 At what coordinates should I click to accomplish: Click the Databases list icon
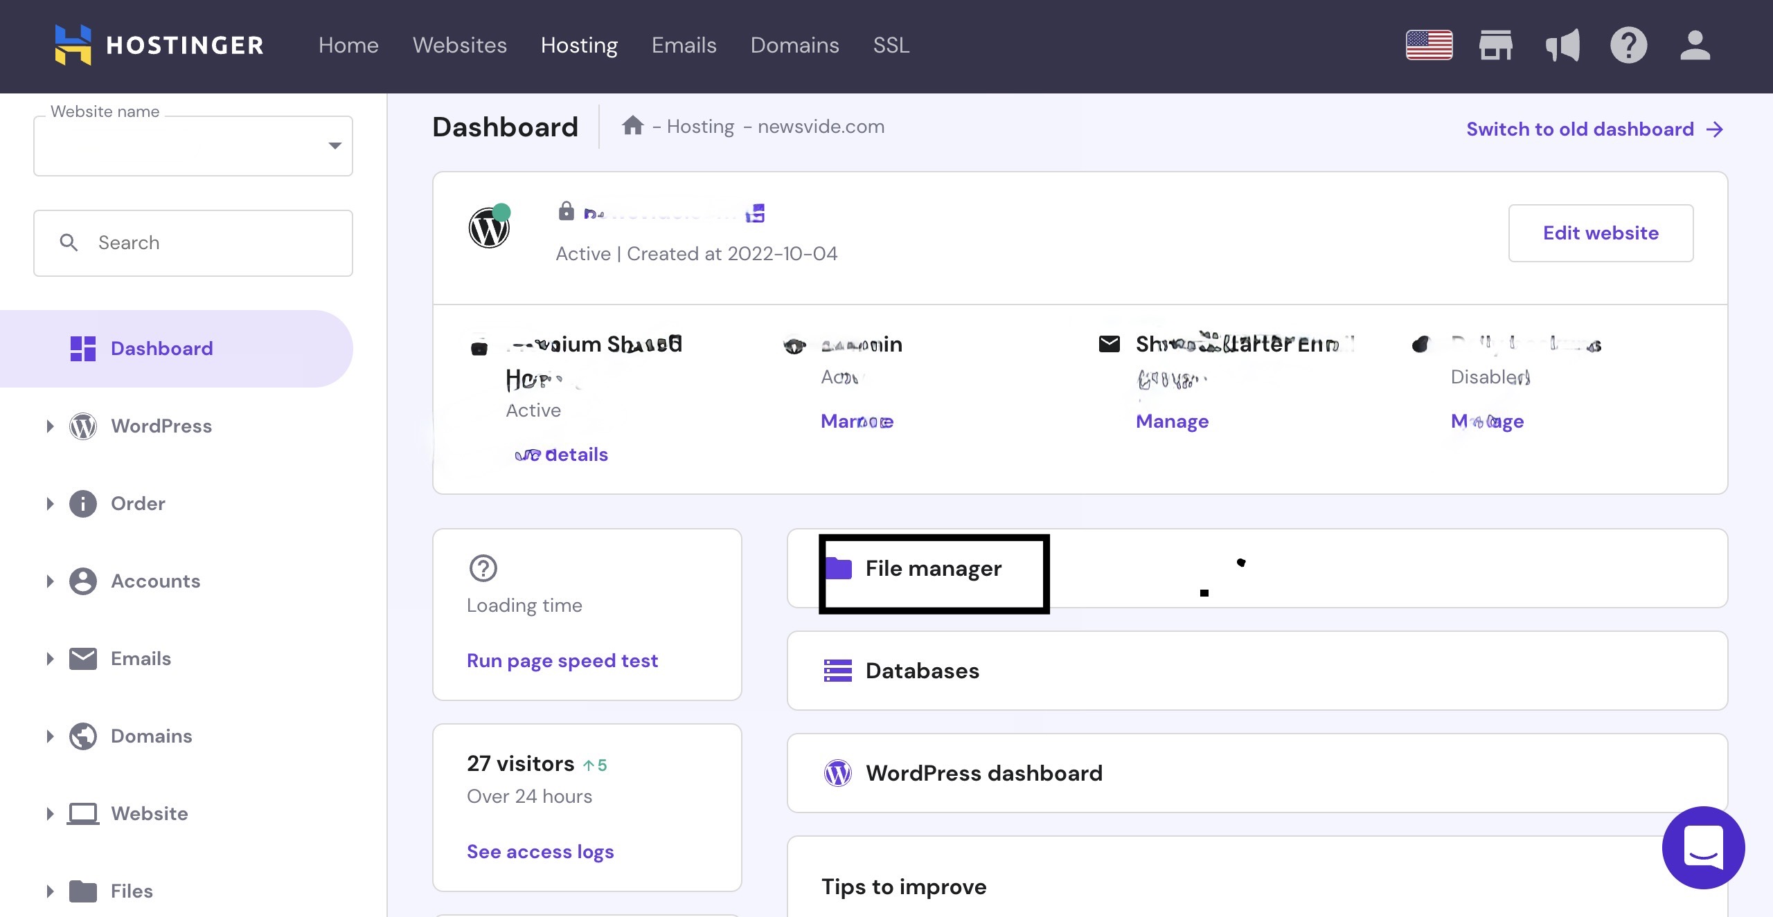838,671
